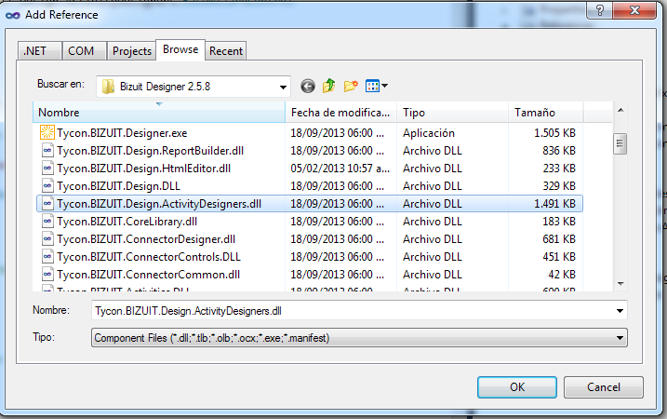Open the Recent tab

pyautogui.click(x=226, y=51)
